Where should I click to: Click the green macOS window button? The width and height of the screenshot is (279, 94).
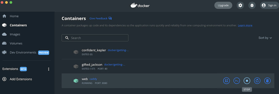pyautogui.click(x=11, y=2)
